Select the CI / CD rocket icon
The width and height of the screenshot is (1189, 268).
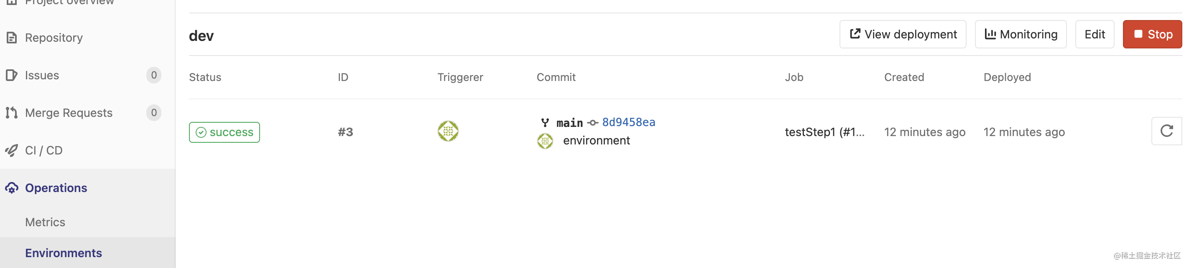tap(13, 150)
